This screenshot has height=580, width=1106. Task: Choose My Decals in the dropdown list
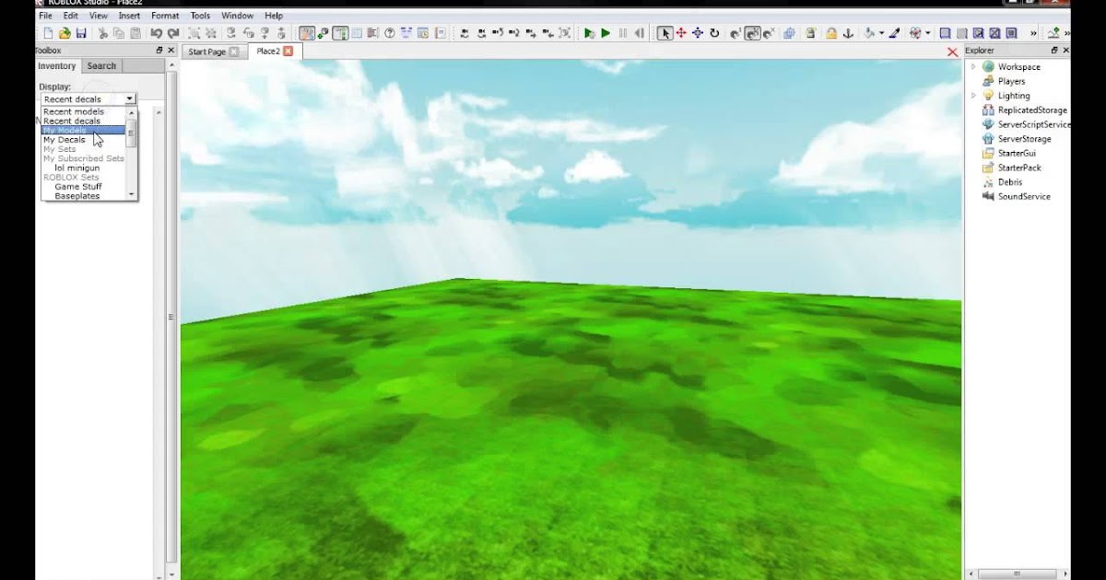[65, 140]
